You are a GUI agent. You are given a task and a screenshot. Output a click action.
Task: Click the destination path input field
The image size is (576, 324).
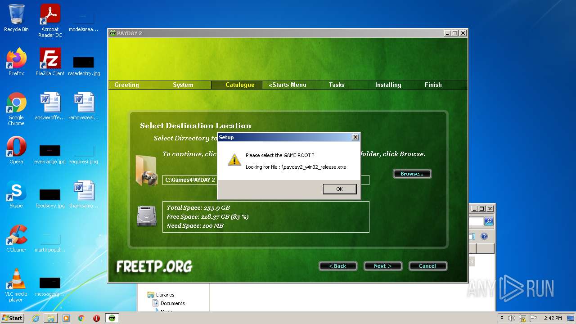tap(266, 180)
